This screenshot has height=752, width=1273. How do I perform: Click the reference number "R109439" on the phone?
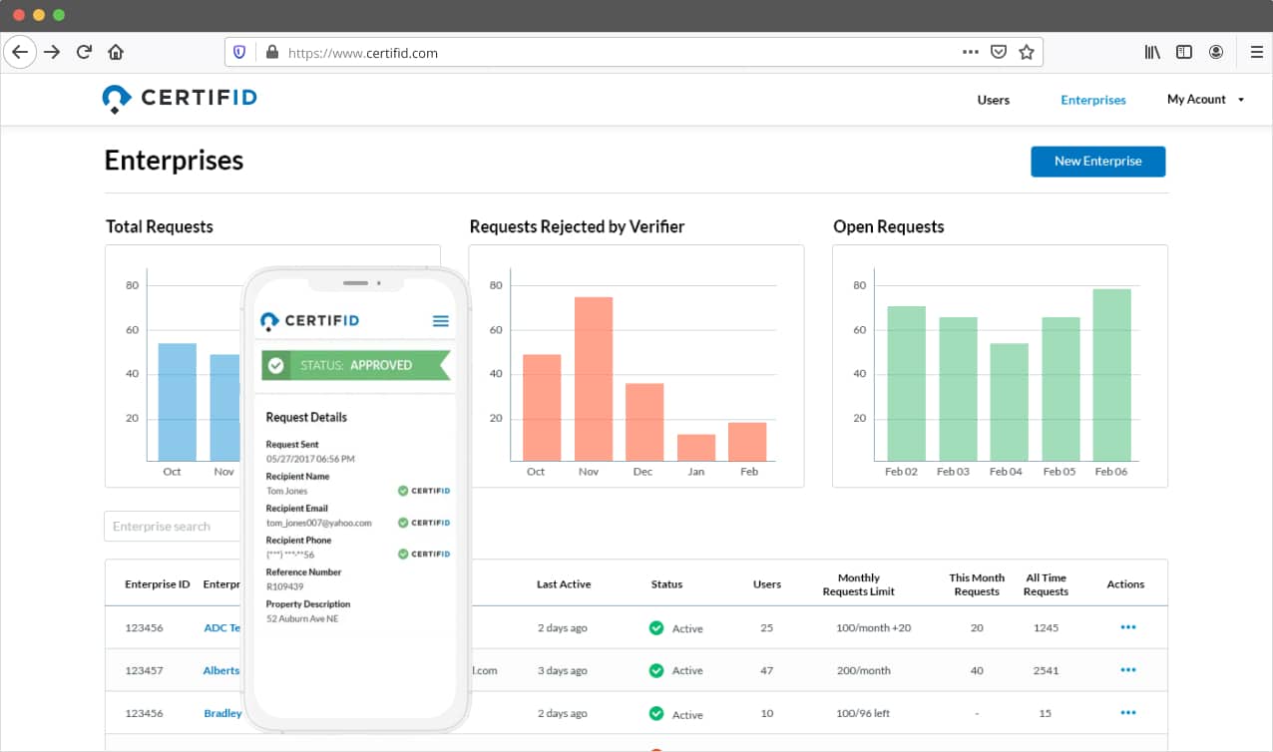[284, 586]
